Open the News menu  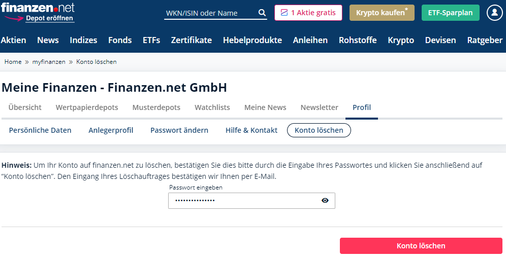click(x=48, y=40)
